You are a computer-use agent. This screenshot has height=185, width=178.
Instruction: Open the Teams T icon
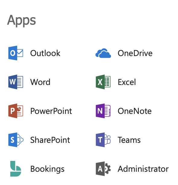click(x=103, y=140)
